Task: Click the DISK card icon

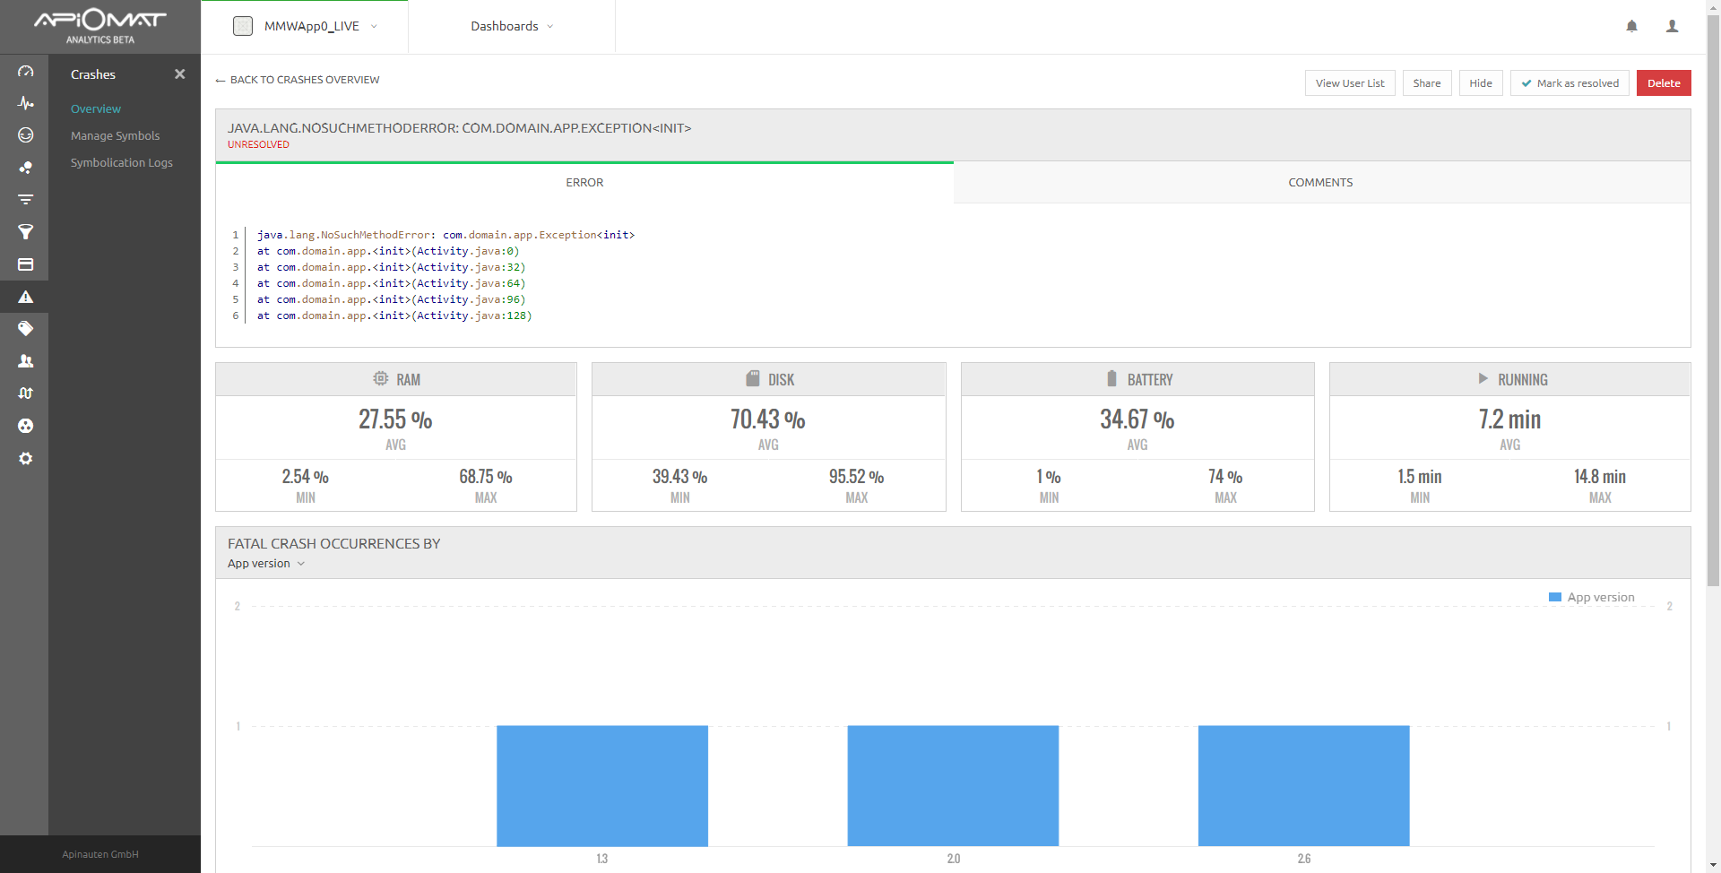Action: coord(753,379)
